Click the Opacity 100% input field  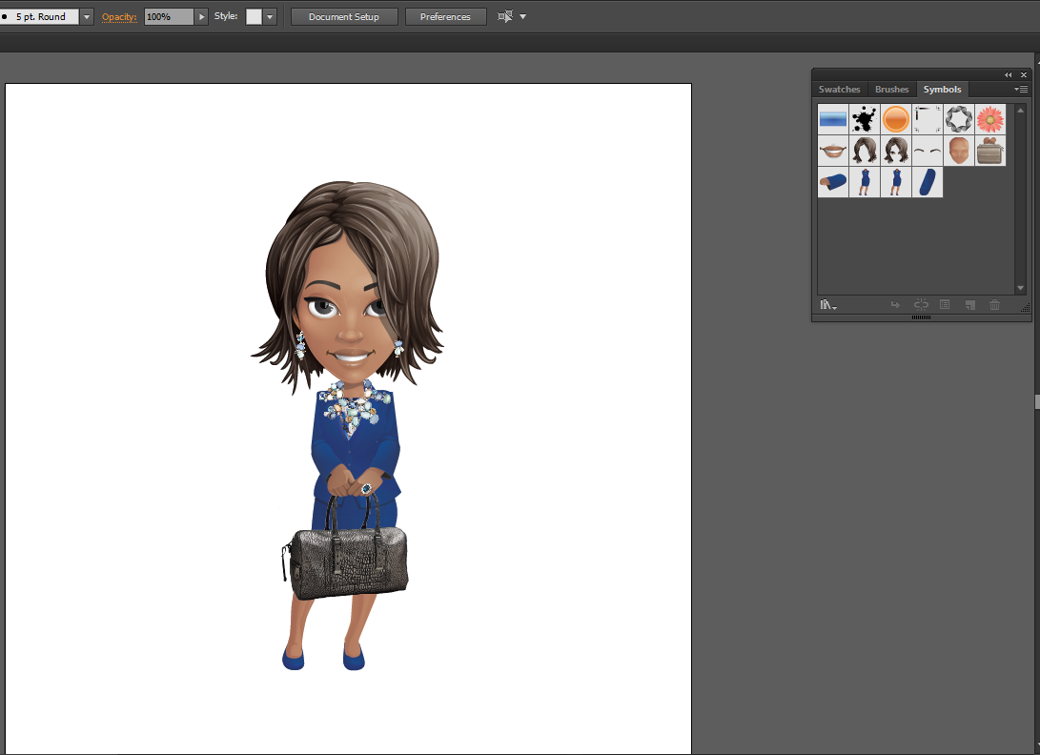pyautogui.click(x=169, y=17)
